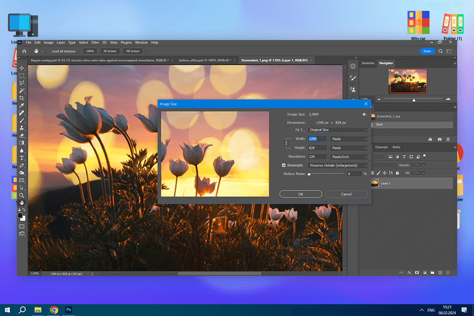
Task: Click the Home icon in options bar
Action: tap(24, 51)
